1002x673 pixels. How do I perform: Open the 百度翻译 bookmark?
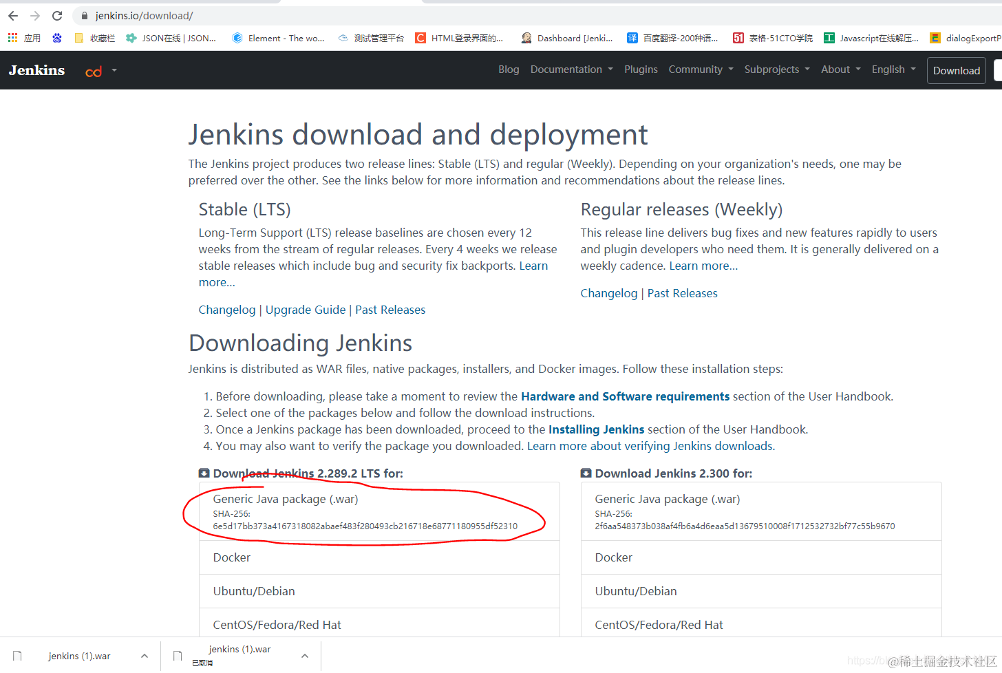click(x=673, y=38)
